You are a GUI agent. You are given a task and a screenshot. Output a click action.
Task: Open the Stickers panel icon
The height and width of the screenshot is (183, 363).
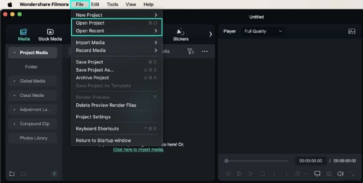[x=181, y=32]
